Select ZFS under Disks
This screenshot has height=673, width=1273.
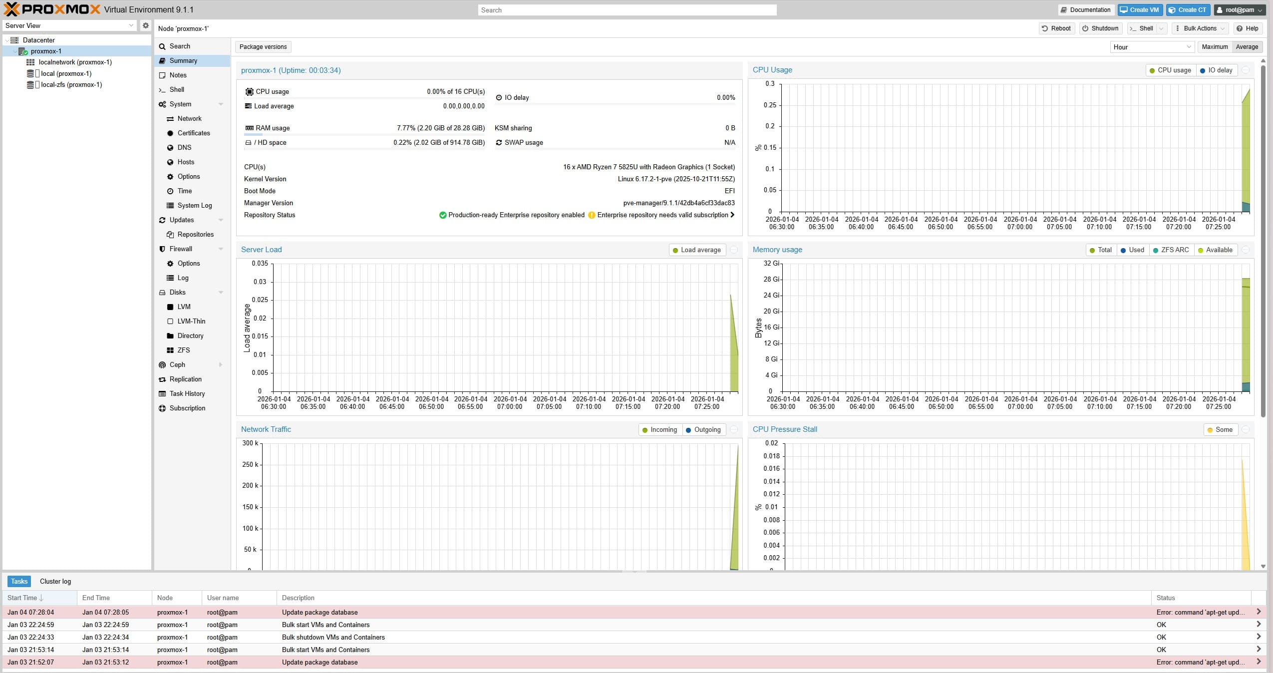pyautogui.click(x=183, y=350)
